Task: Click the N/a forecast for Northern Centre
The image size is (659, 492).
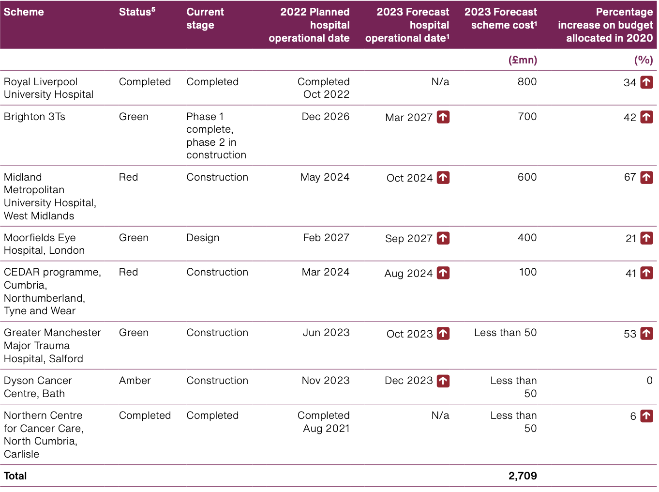Action: click(x=440, y=415)
